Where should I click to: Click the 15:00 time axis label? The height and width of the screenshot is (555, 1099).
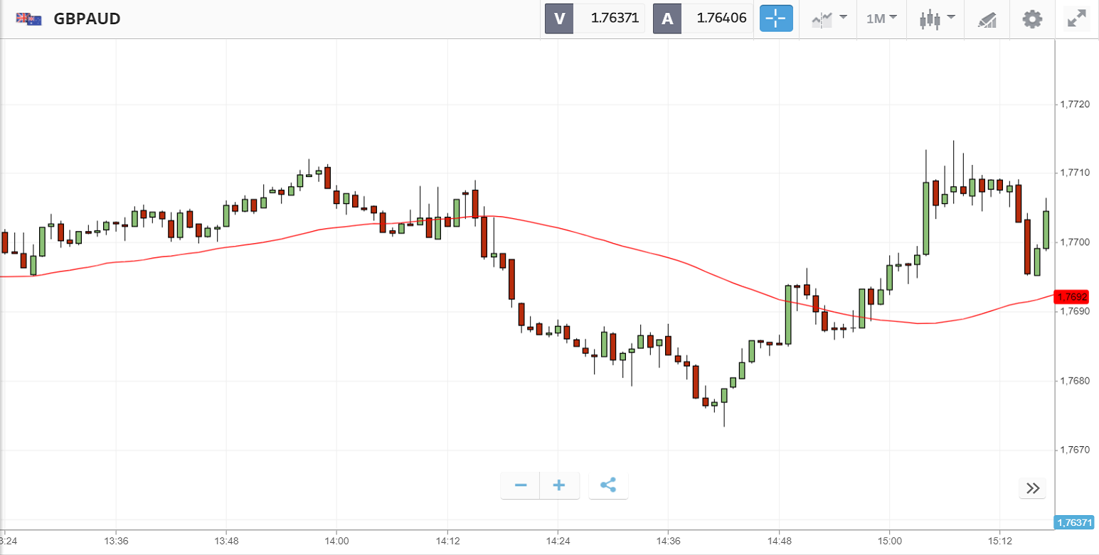point(889,540)
